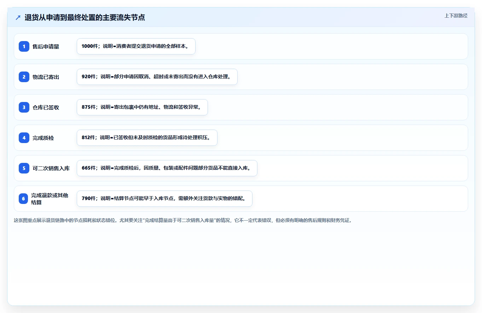Click the 上下游路径 label in the header
This screenshot has width=482, height=313.
[x=456, y=16]
